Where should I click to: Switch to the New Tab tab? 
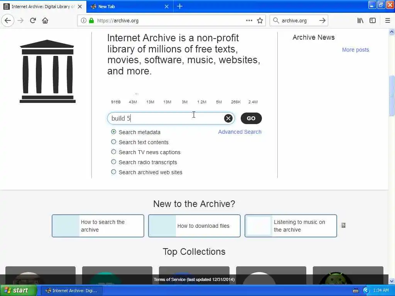click(130, 7)
